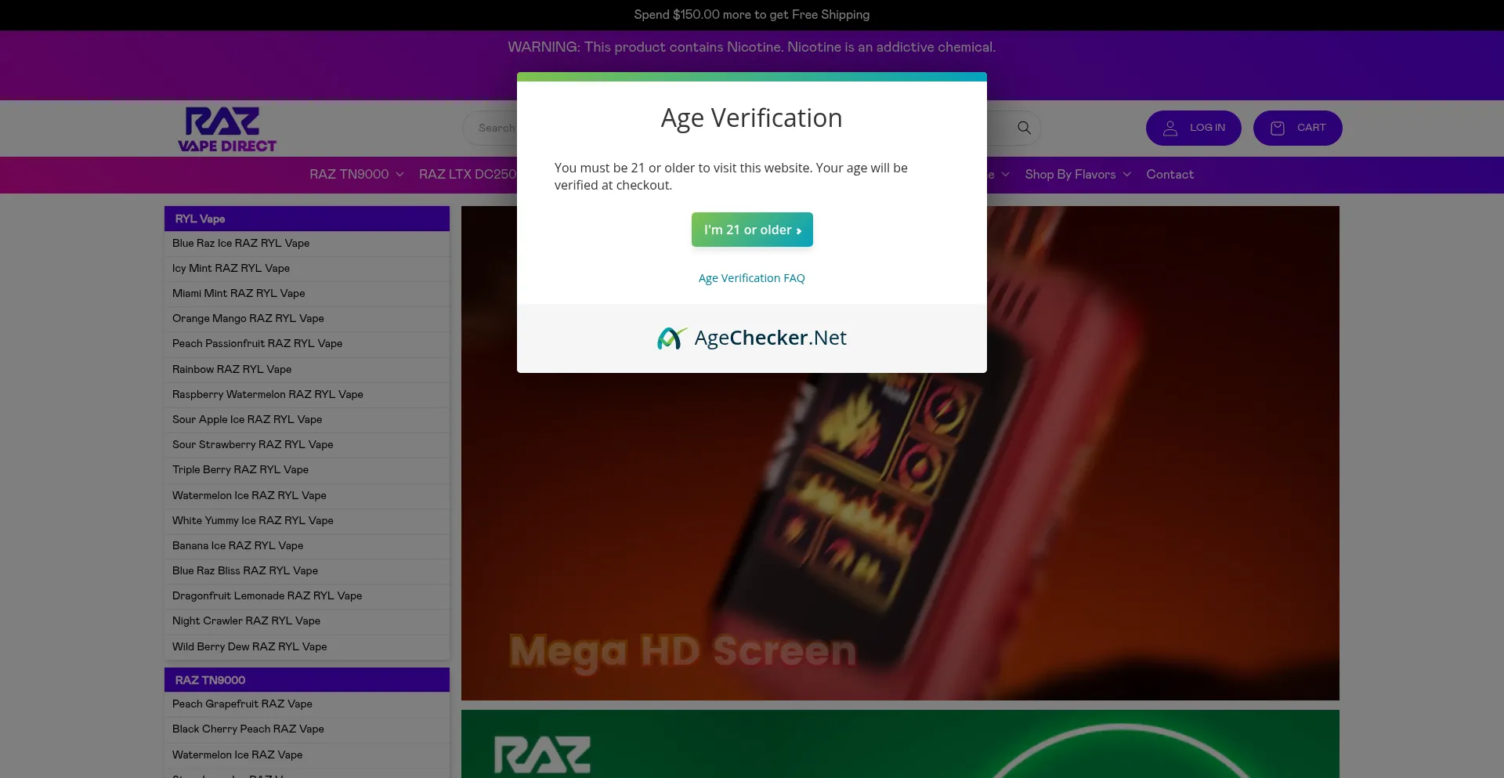Confirm I'm 21 or older
Screen dimensions: 1504x778
click(x=752, y=230)
